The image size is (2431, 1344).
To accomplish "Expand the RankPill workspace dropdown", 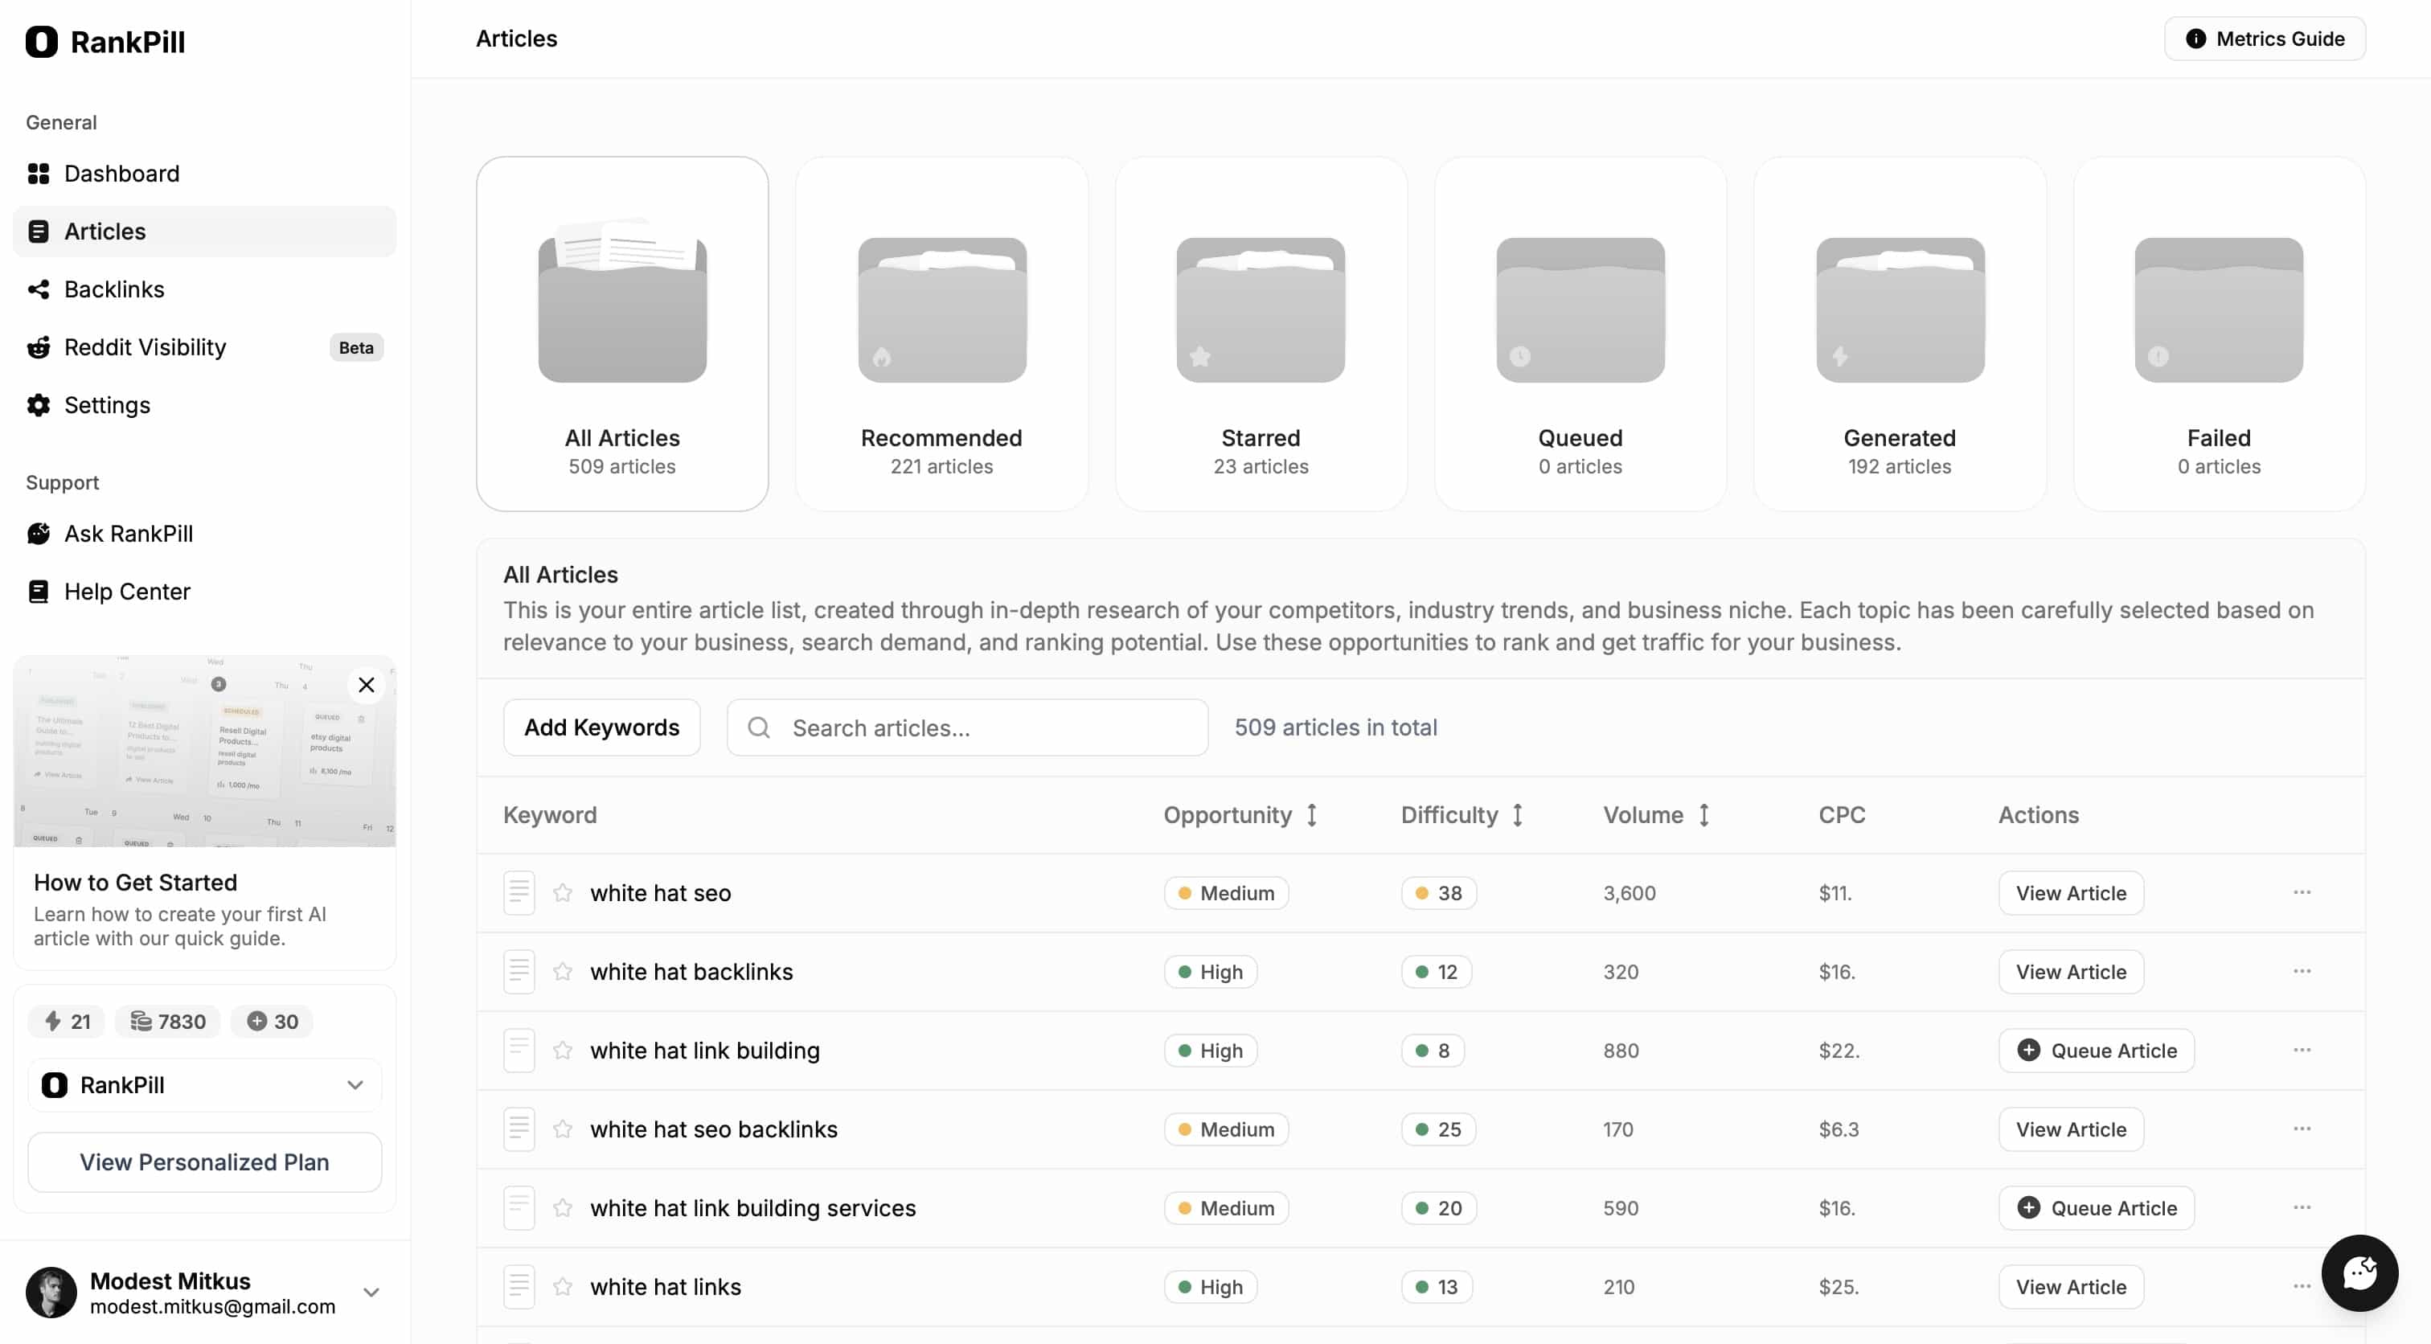I will pos(356,1084).
